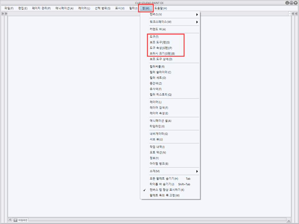This screenshot has height=224, width=299.
Task: Show the 컬러 슬라이더(C) palette
Action: [x=174, y=72]
